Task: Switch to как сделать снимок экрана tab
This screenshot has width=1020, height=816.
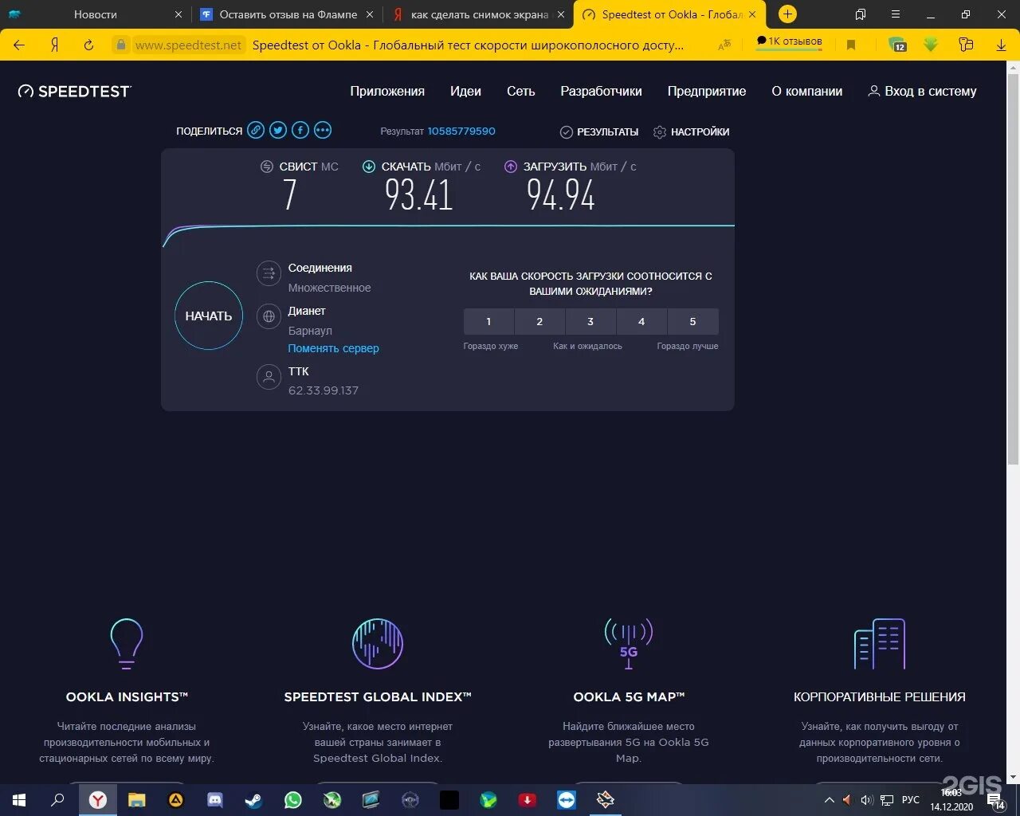Action: (x=479, y=14)
